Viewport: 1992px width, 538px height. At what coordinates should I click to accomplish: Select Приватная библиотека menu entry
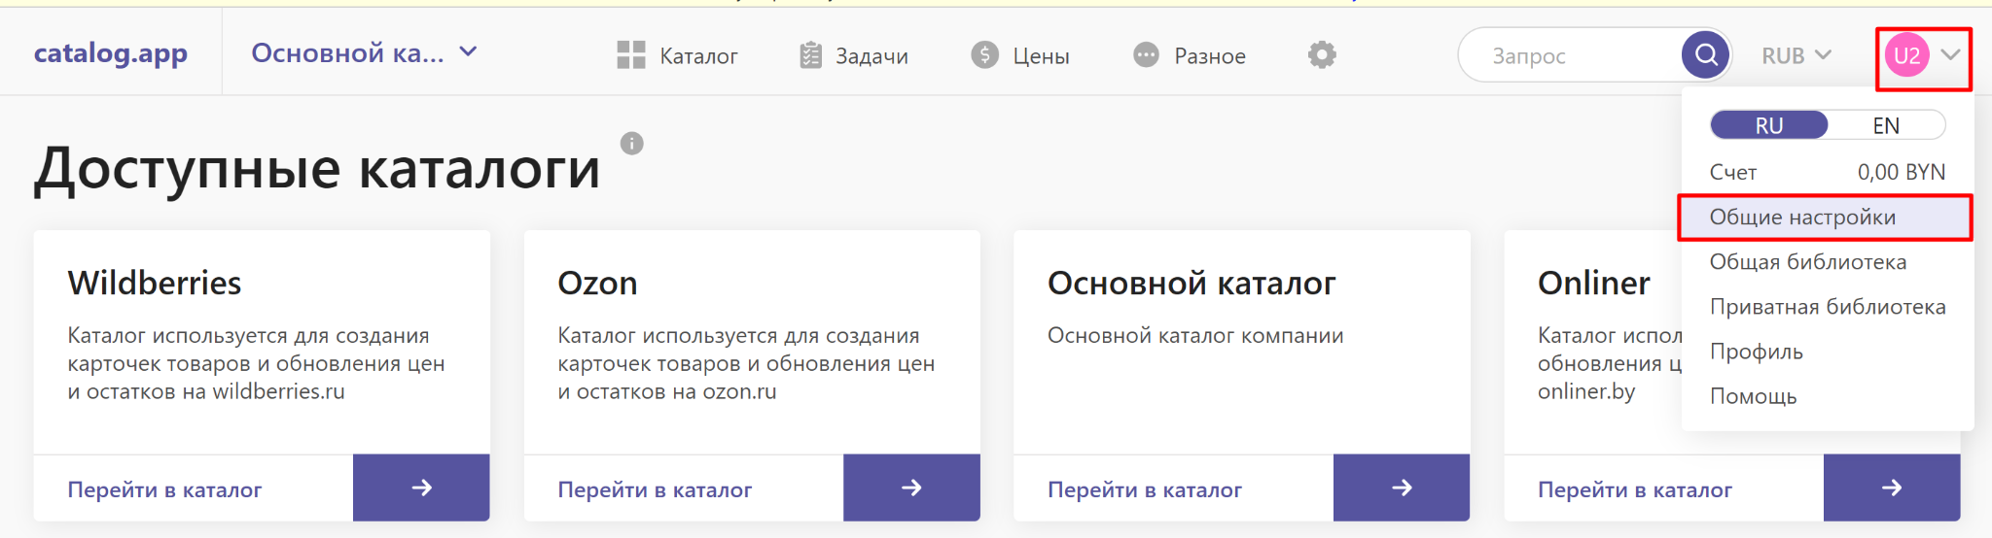(x=1827, y=307)
